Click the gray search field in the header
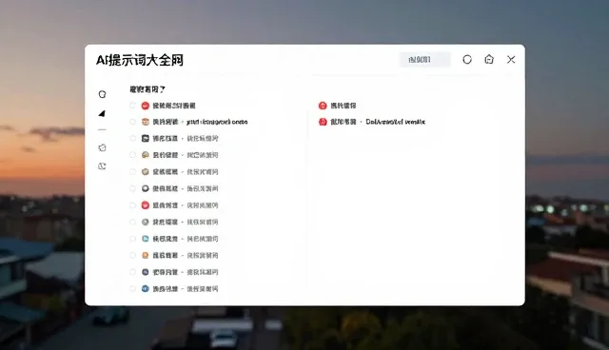The height and width of the screenshot is (350, 609). [x=425, y=59]
